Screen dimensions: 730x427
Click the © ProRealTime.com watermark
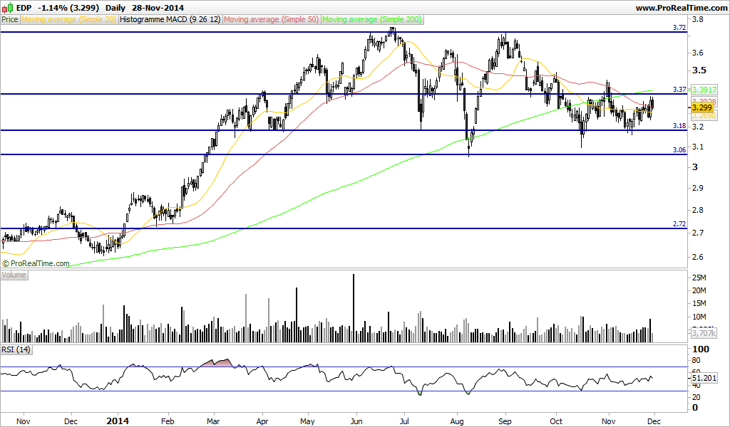(x=36, y=263)
